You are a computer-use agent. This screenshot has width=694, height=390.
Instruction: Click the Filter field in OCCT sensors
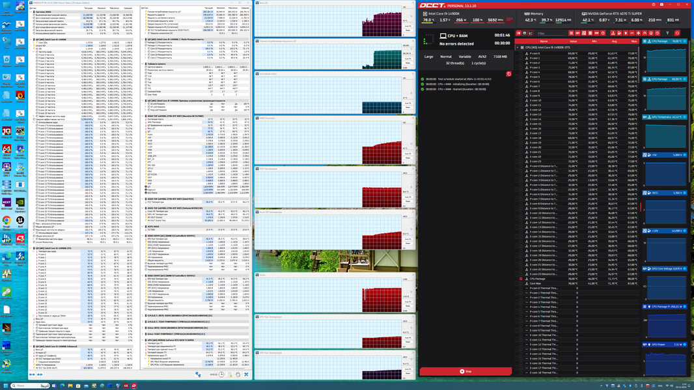(551, 33)
